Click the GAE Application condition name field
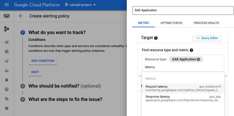This screenshot has height=116, width=234. point(183,10)
